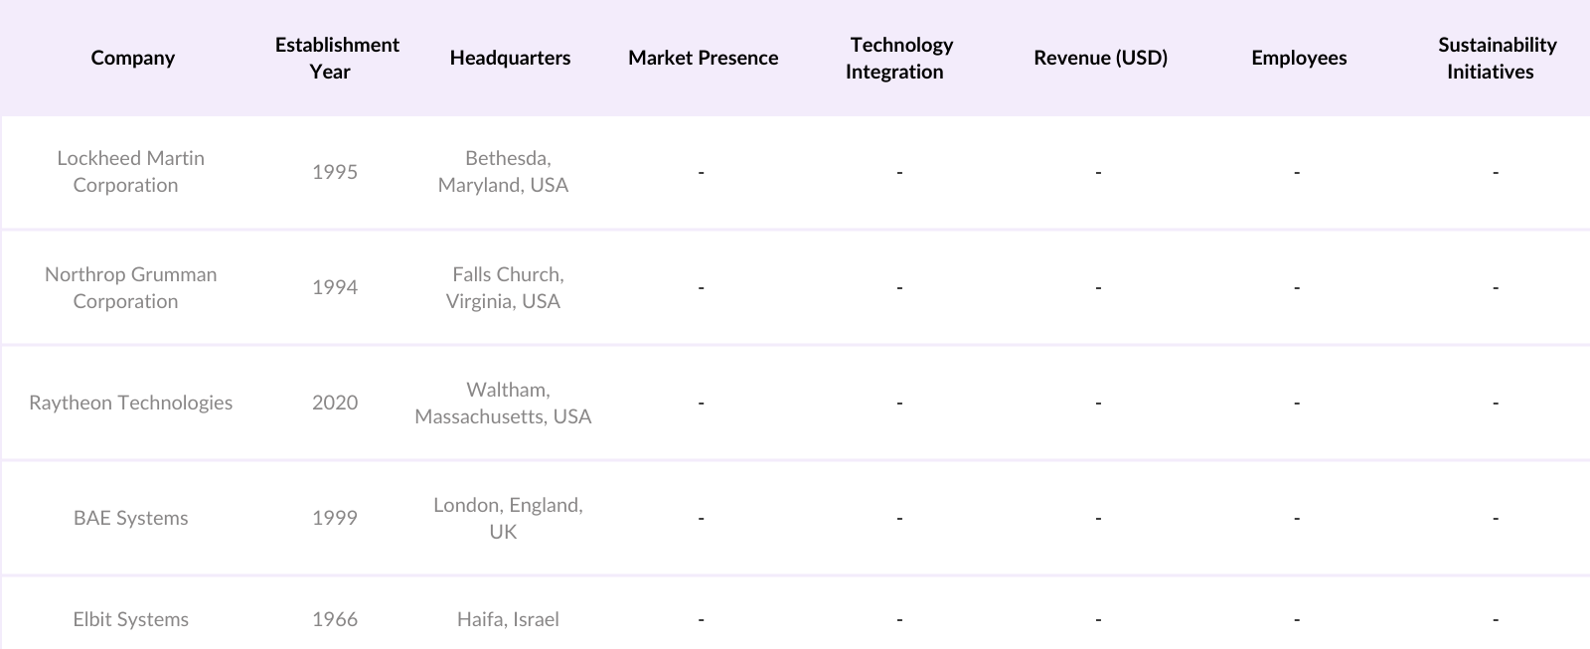Image resolution: width=1590 pixels, height=649 pixels.
Task: Click the Establishment Year column header
Action: [x=336, y=58]
